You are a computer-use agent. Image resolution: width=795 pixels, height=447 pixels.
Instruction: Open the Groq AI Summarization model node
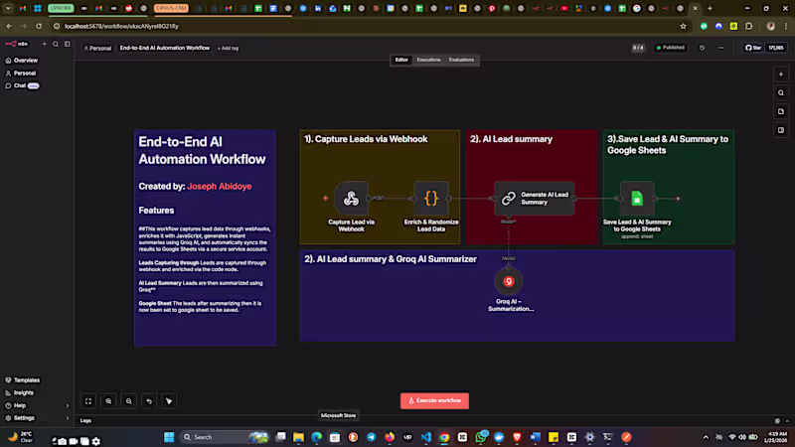click(x=509, y=282)
